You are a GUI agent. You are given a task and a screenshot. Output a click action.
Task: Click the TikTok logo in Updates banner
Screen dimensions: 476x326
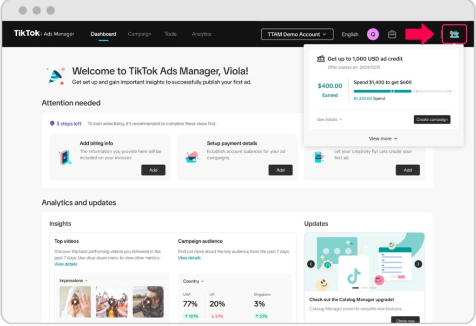tap(354, 275)
